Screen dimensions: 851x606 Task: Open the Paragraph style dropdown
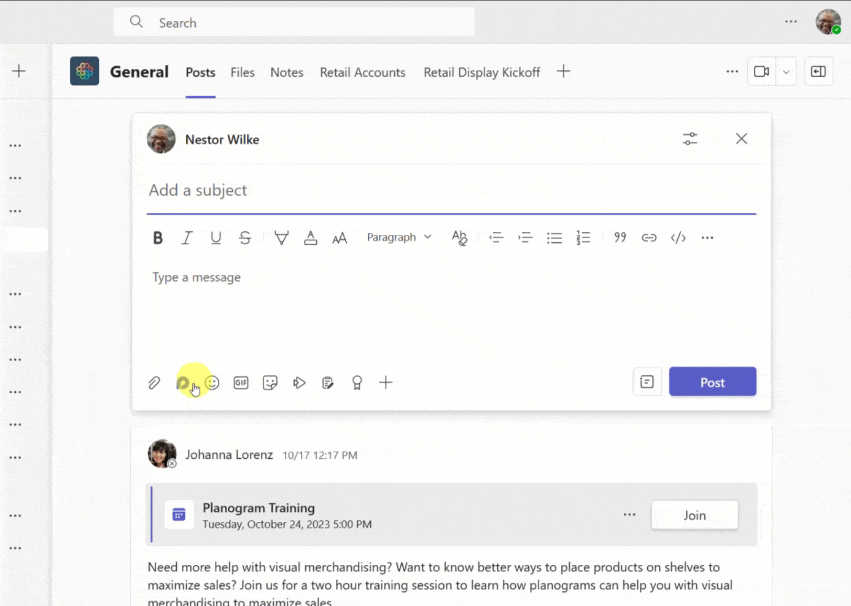pyautogui.click(x=399, y=237)
